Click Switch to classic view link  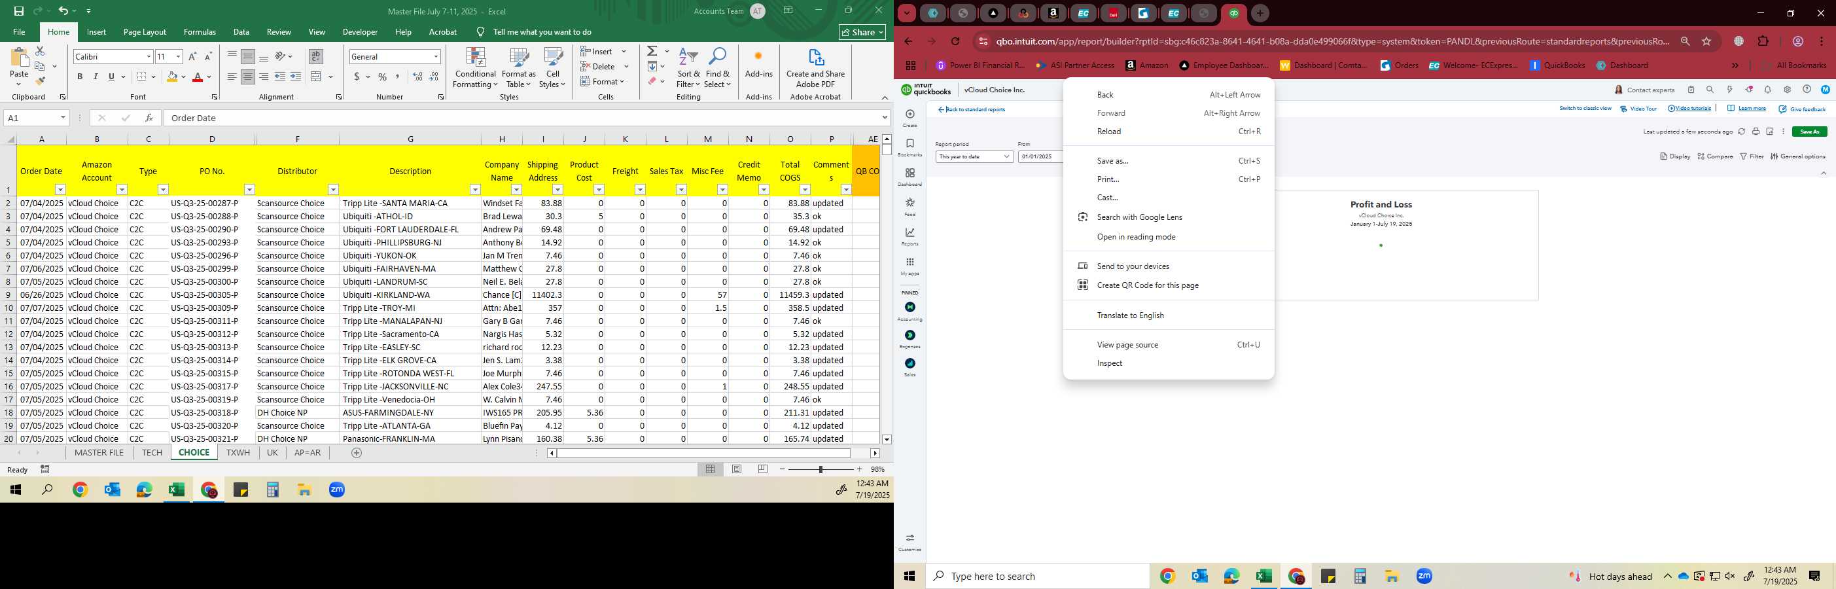[1585, 109]
